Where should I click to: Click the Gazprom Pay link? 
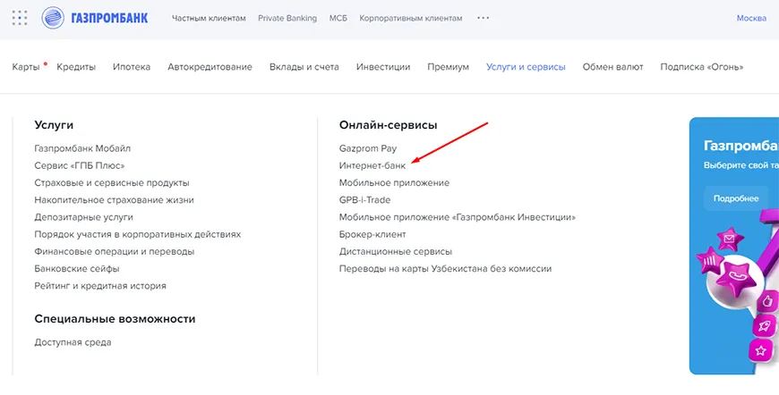(x=367, y=148)
